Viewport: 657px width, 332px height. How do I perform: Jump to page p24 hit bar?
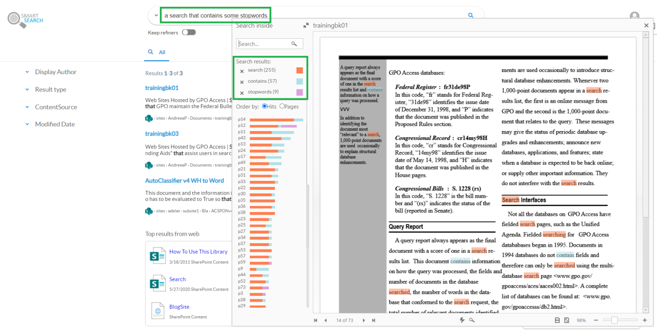(267, 151)
